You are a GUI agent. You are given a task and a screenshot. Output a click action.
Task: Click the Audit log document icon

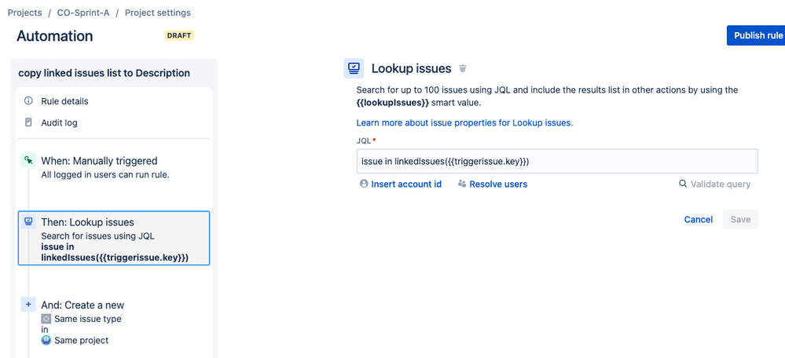28,122
